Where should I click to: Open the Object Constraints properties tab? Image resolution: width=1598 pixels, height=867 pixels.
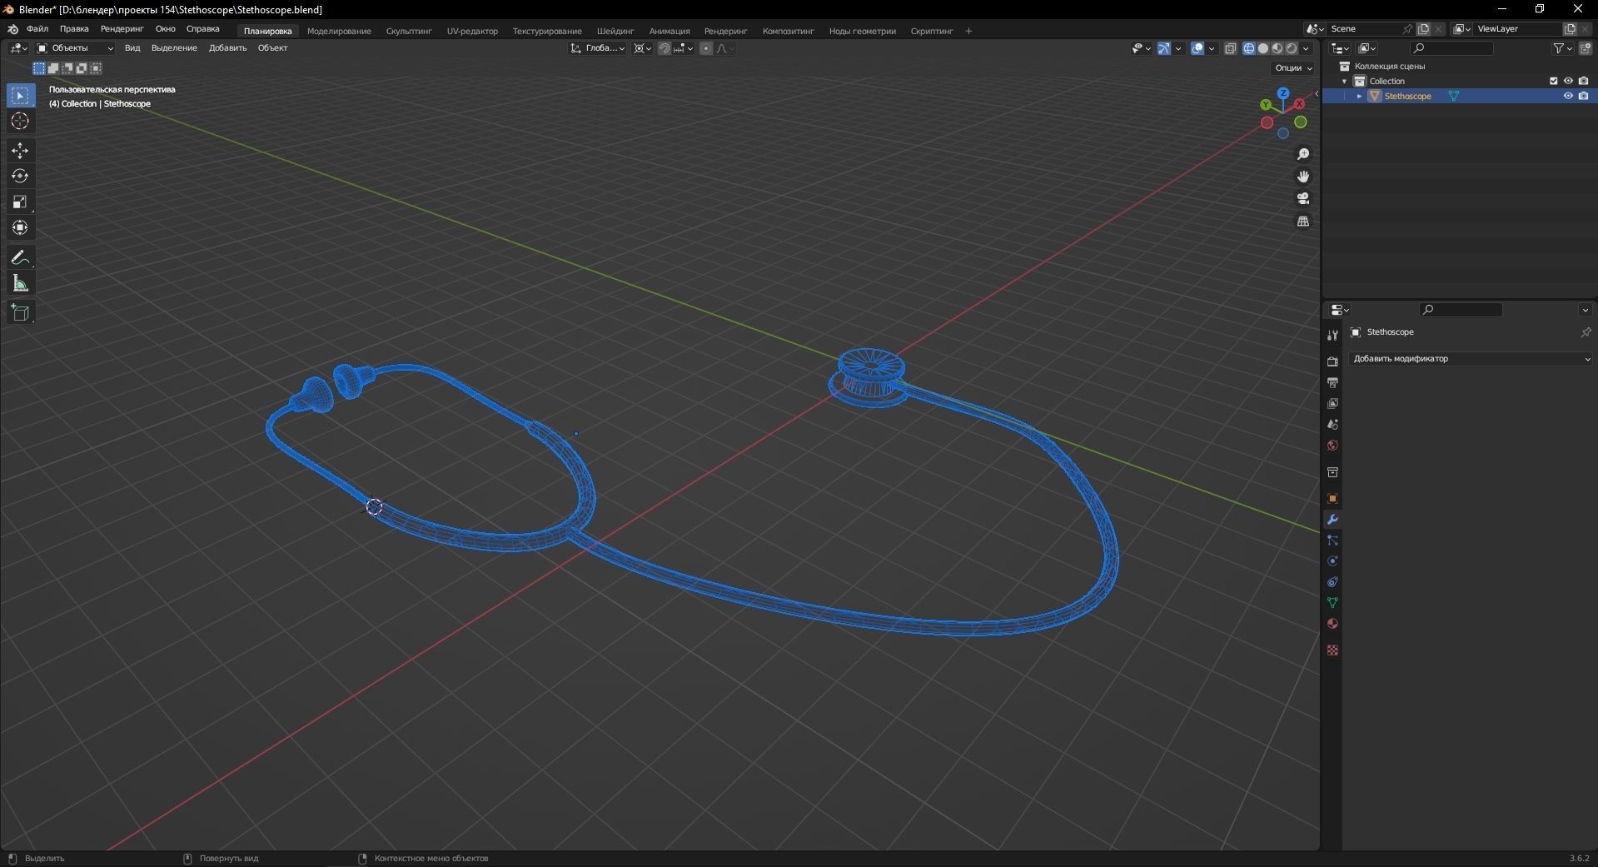click(1332, 582)
